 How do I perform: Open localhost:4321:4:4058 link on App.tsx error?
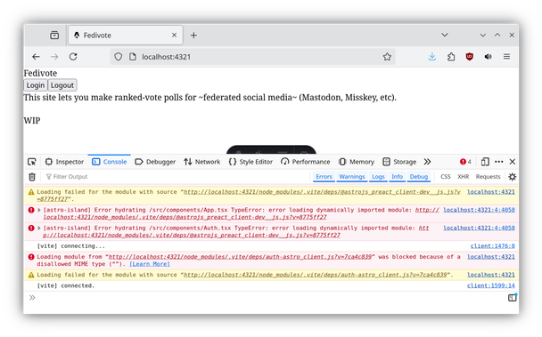[479, 210]
